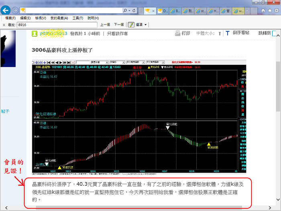Click the browser forward arrow button

pos(15,10)
